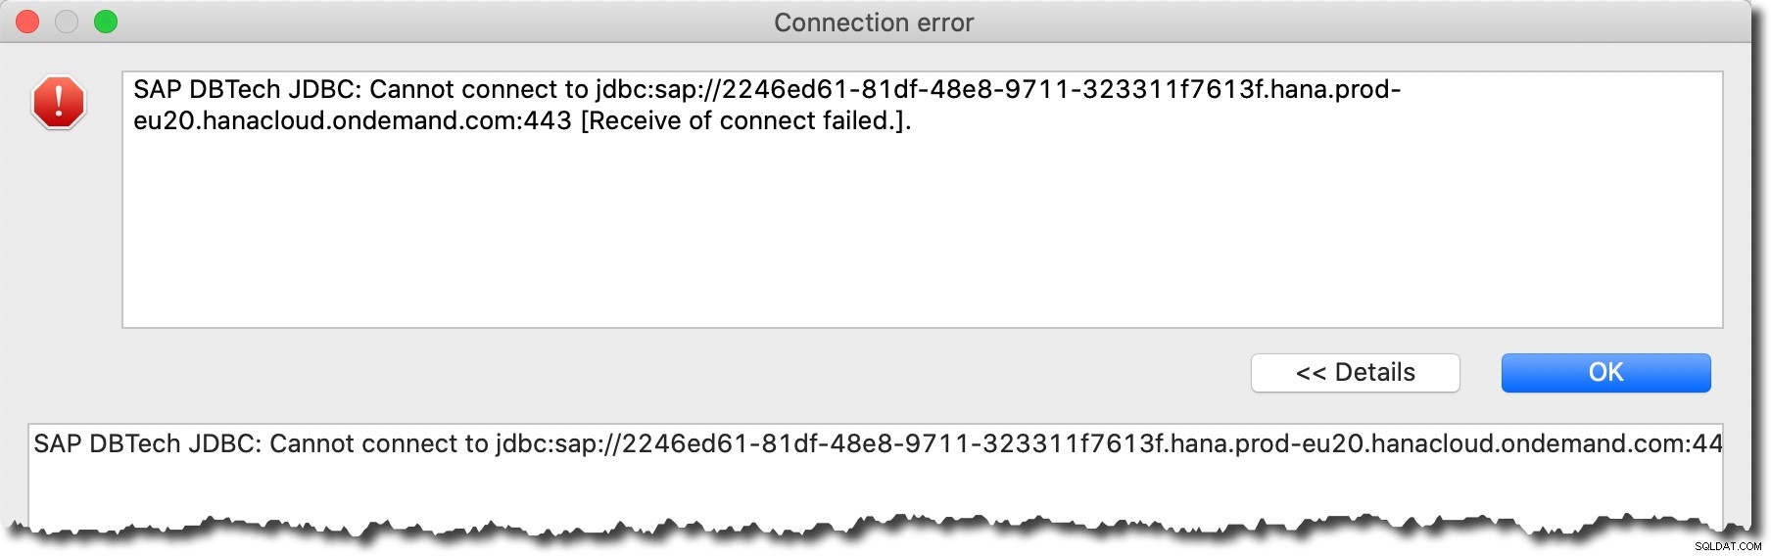Click "Cannot connect to" in the details pane
The image size is (1771, 556).
click(x=379, y=443)
